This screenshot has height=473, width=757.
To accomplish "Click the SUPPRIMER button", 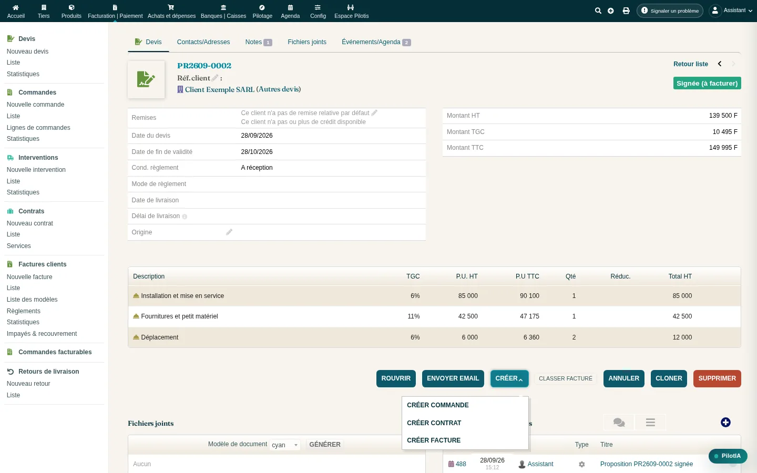I will [x=717, y=378].
